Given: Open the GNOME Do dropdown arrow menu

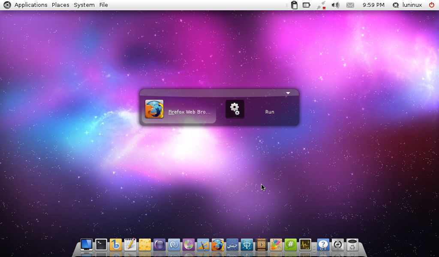Looking at the screenshot, I should pyautogui.click(x=288, y=93).
